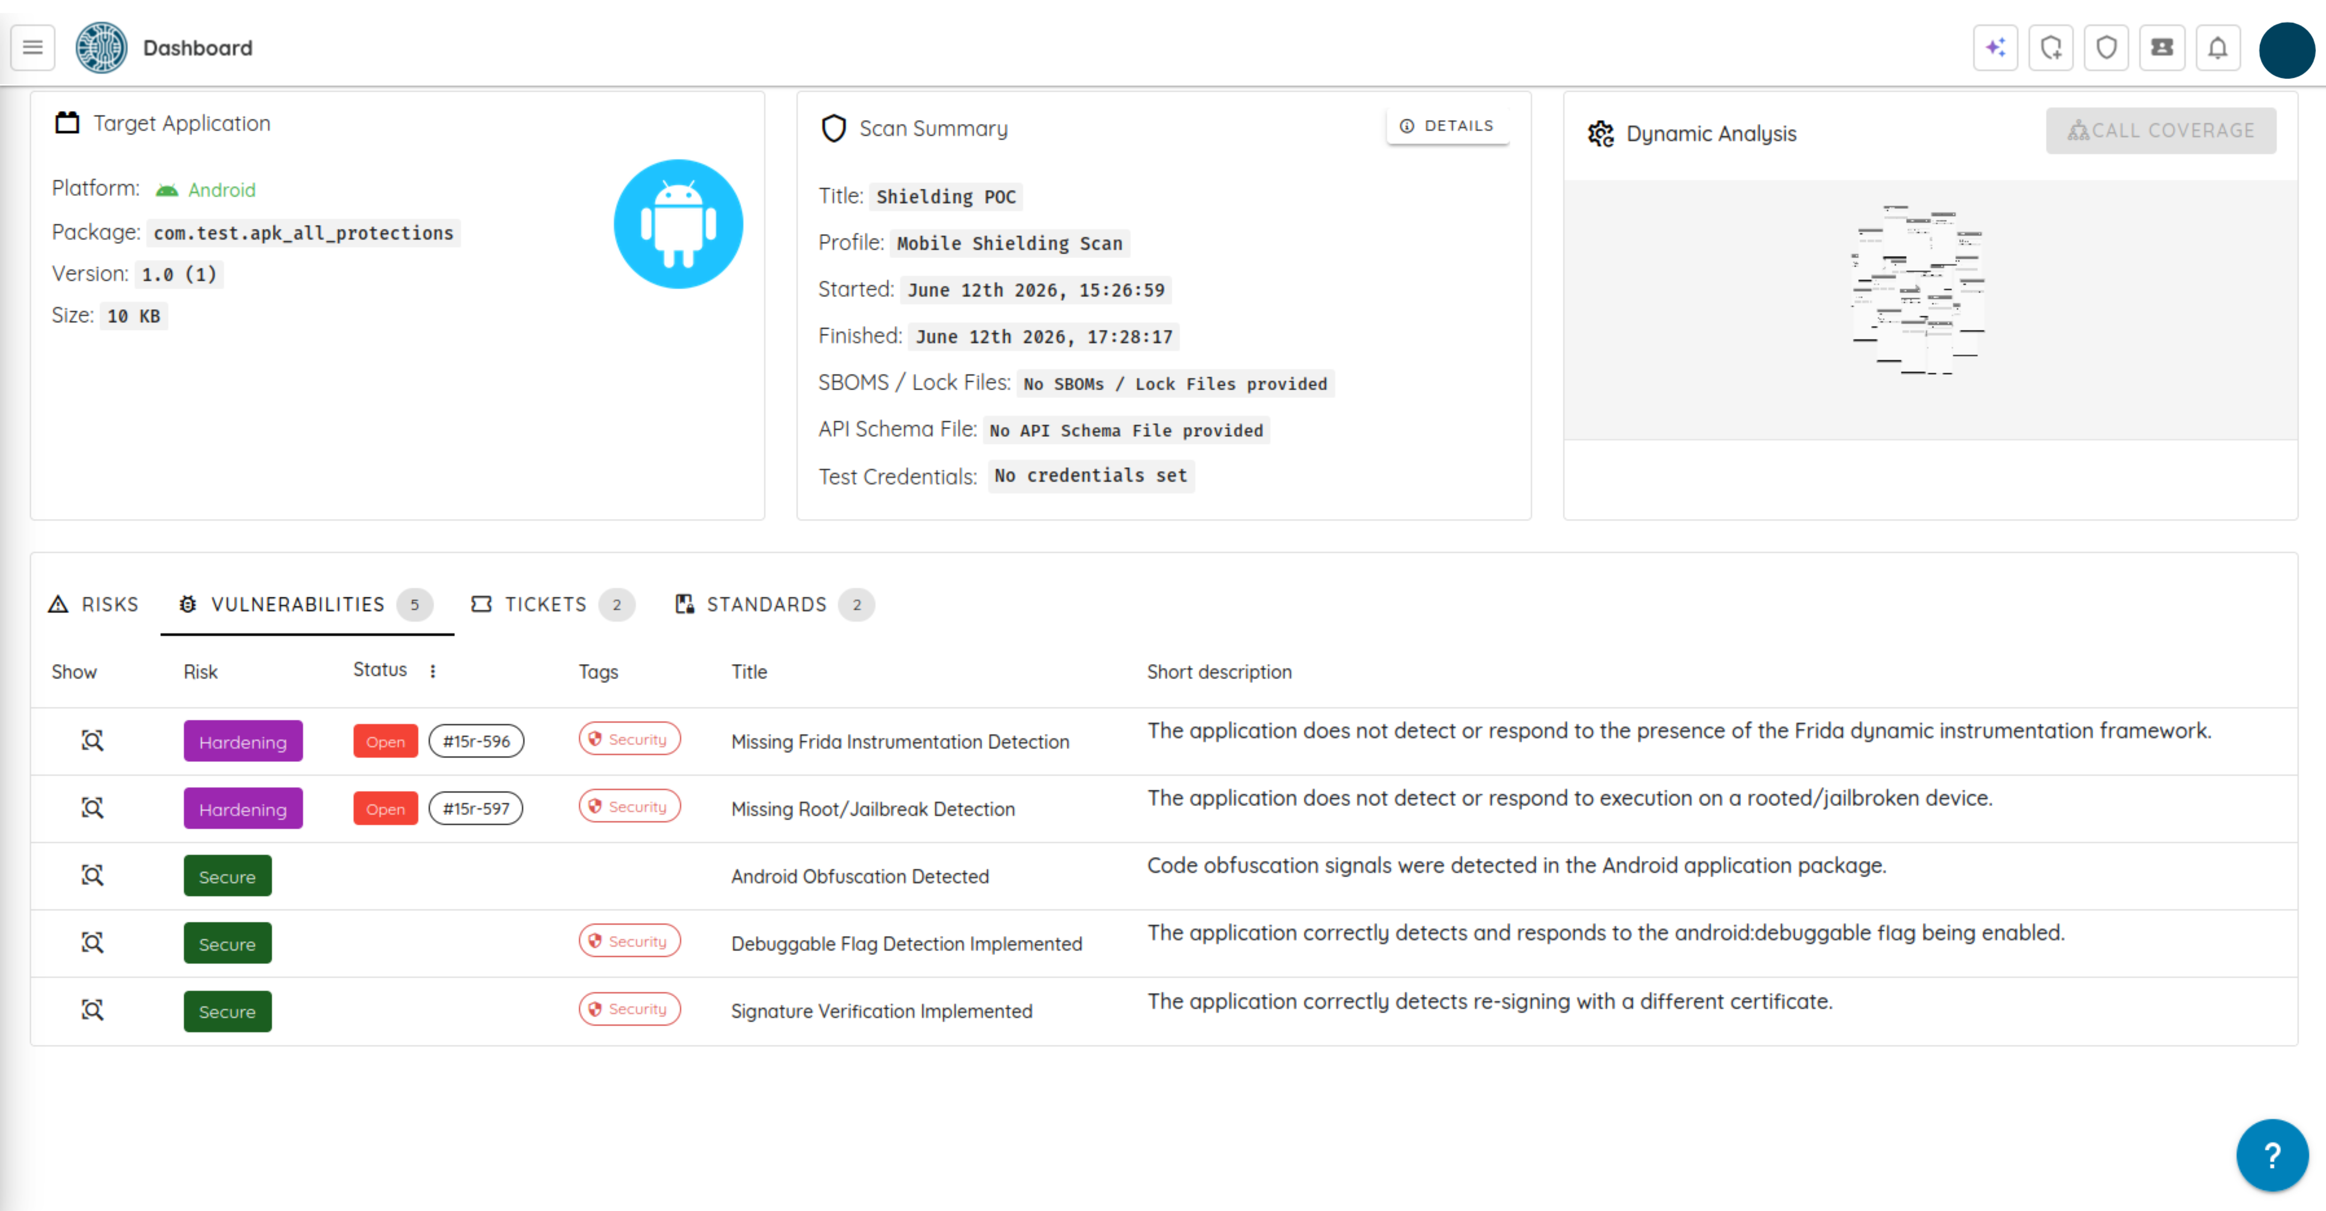Click the Title column header
Screen dimensions: 2326x1211
tap(749, 672)
